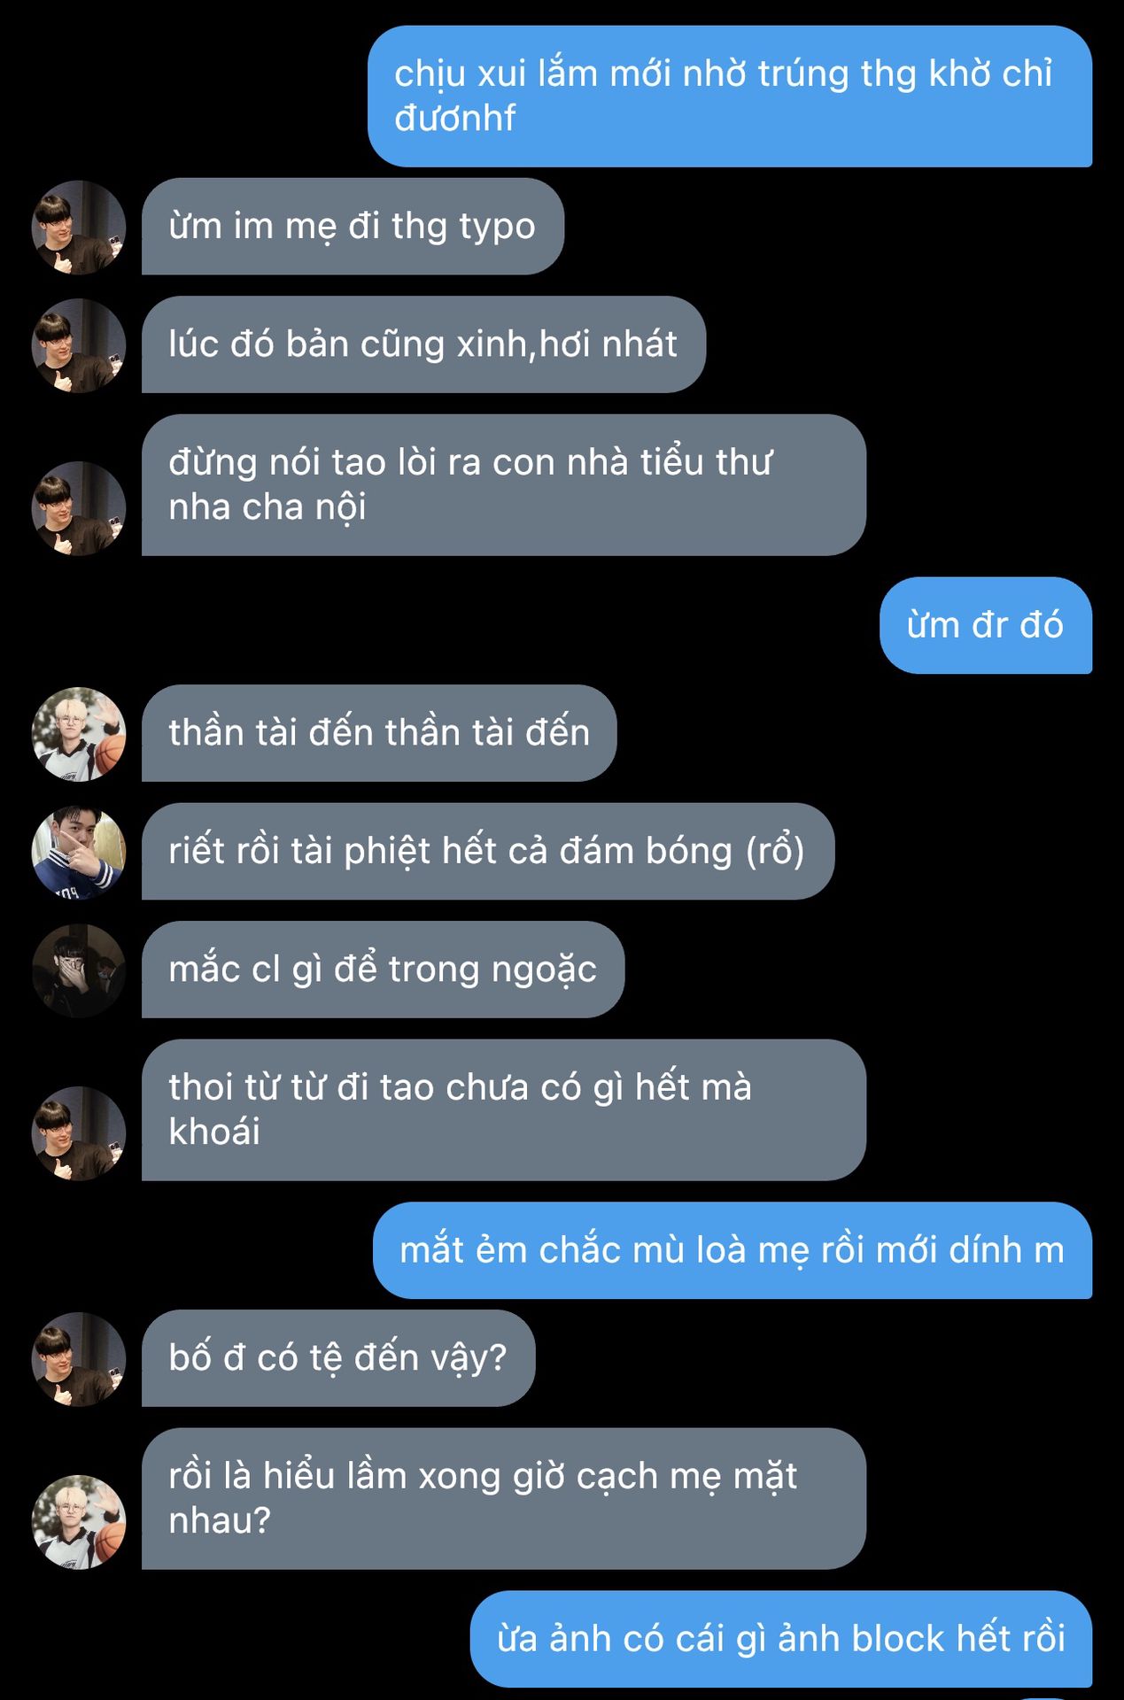
Task: Select message "mắc cl gì để trong ngoặc"
Action: [x=383, y=970]
